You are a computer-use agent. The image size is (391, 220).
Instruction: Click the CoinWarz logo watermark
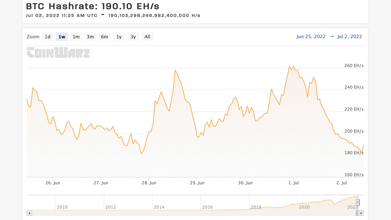[x=58, y=53]
